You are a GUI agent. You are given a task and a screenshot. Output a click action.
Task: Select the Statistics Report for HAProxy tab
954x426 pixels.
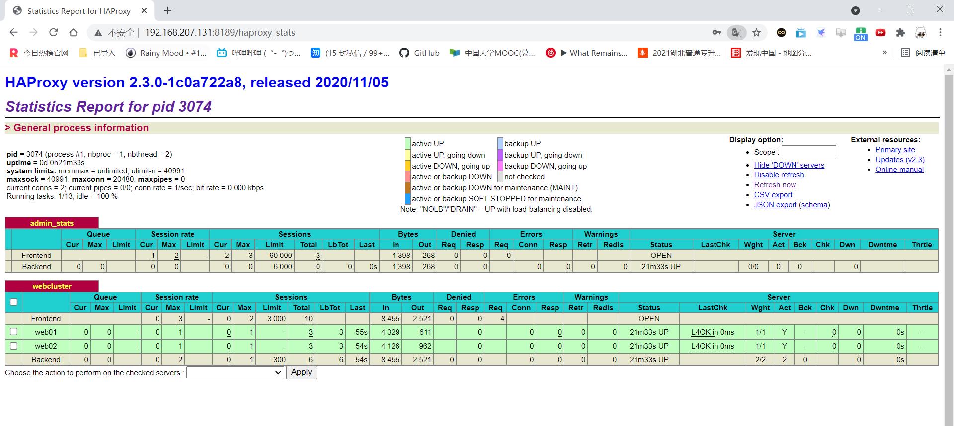(79, 11)
